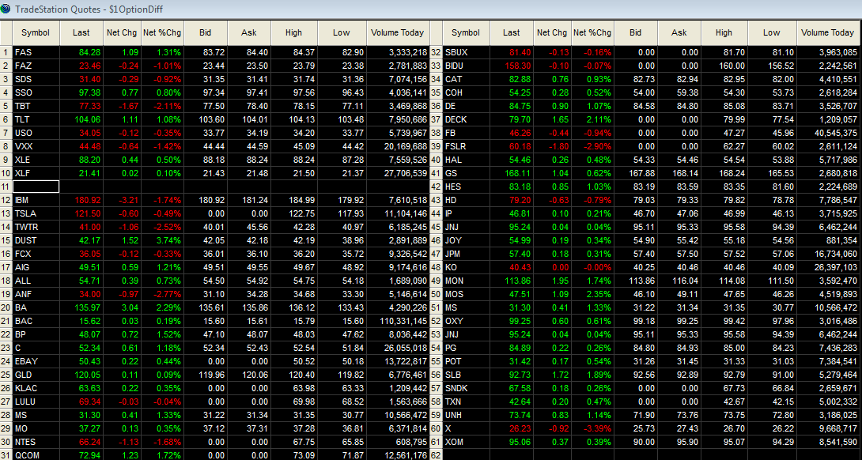Click Volume Today header above 3,963,085
The image size is (862, 460).
tap(828, 33)
